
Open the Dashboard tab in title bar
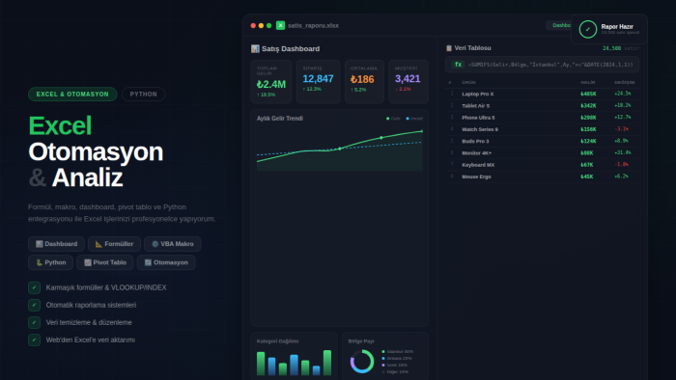click(559, 25)
